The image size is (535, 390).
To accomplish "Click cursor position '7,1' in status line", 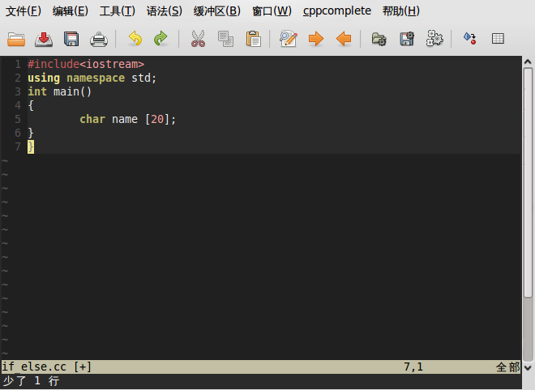I will (x=413, y=367).
